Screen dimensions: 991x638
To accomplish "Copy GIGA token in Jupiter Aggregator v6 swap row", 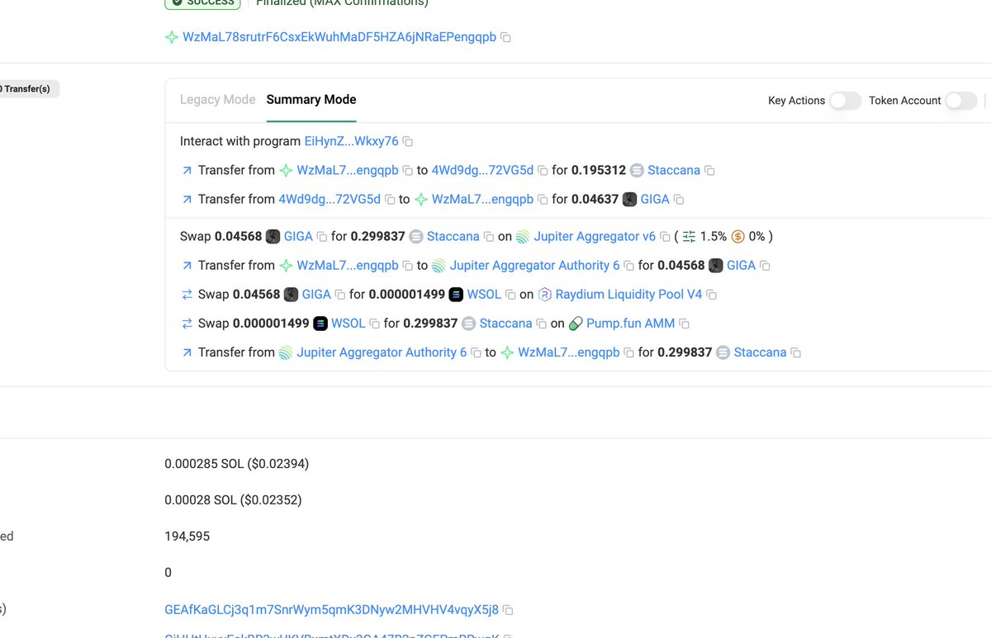I will pyautogui.click(x=322, y=237).
